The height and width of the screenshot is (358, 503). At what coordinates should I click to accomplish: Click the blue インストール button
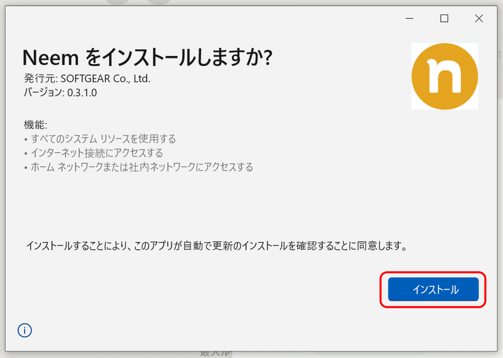433,289
